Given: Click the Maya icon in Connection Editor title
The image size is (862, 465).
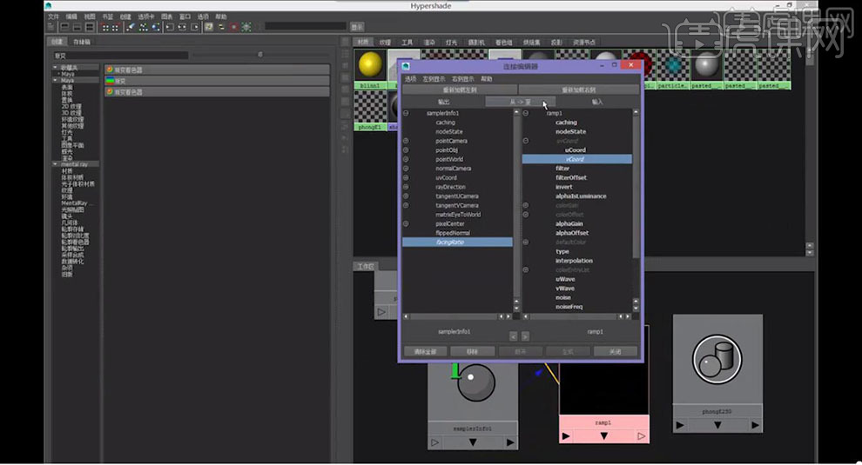Looking at the screenshot, I should tap(406, 66).
